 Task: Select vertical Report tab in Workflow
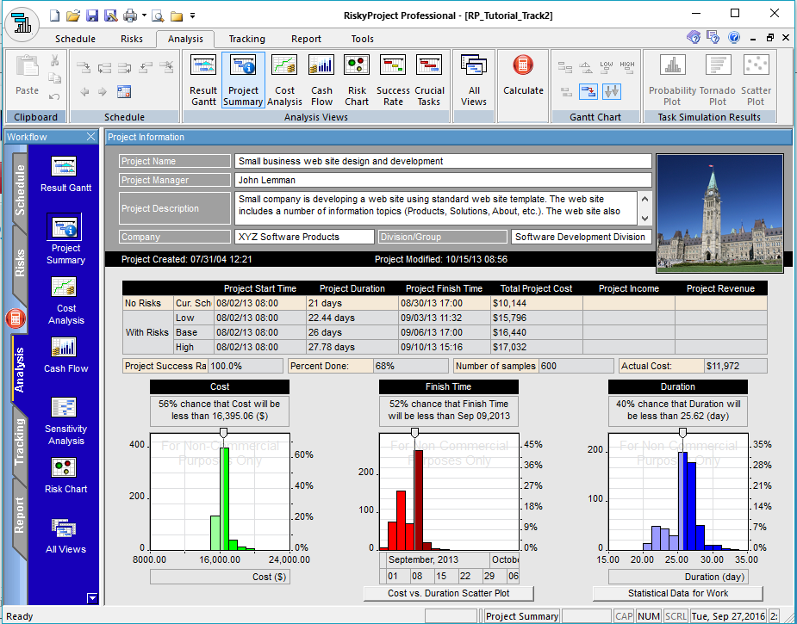(x=19, y=516)
